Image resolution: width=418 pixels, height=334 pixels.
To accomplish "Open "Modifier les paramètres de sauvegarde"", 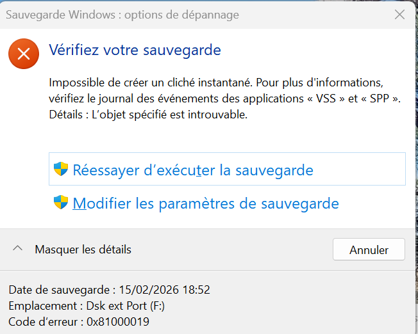I will [206, 204].
